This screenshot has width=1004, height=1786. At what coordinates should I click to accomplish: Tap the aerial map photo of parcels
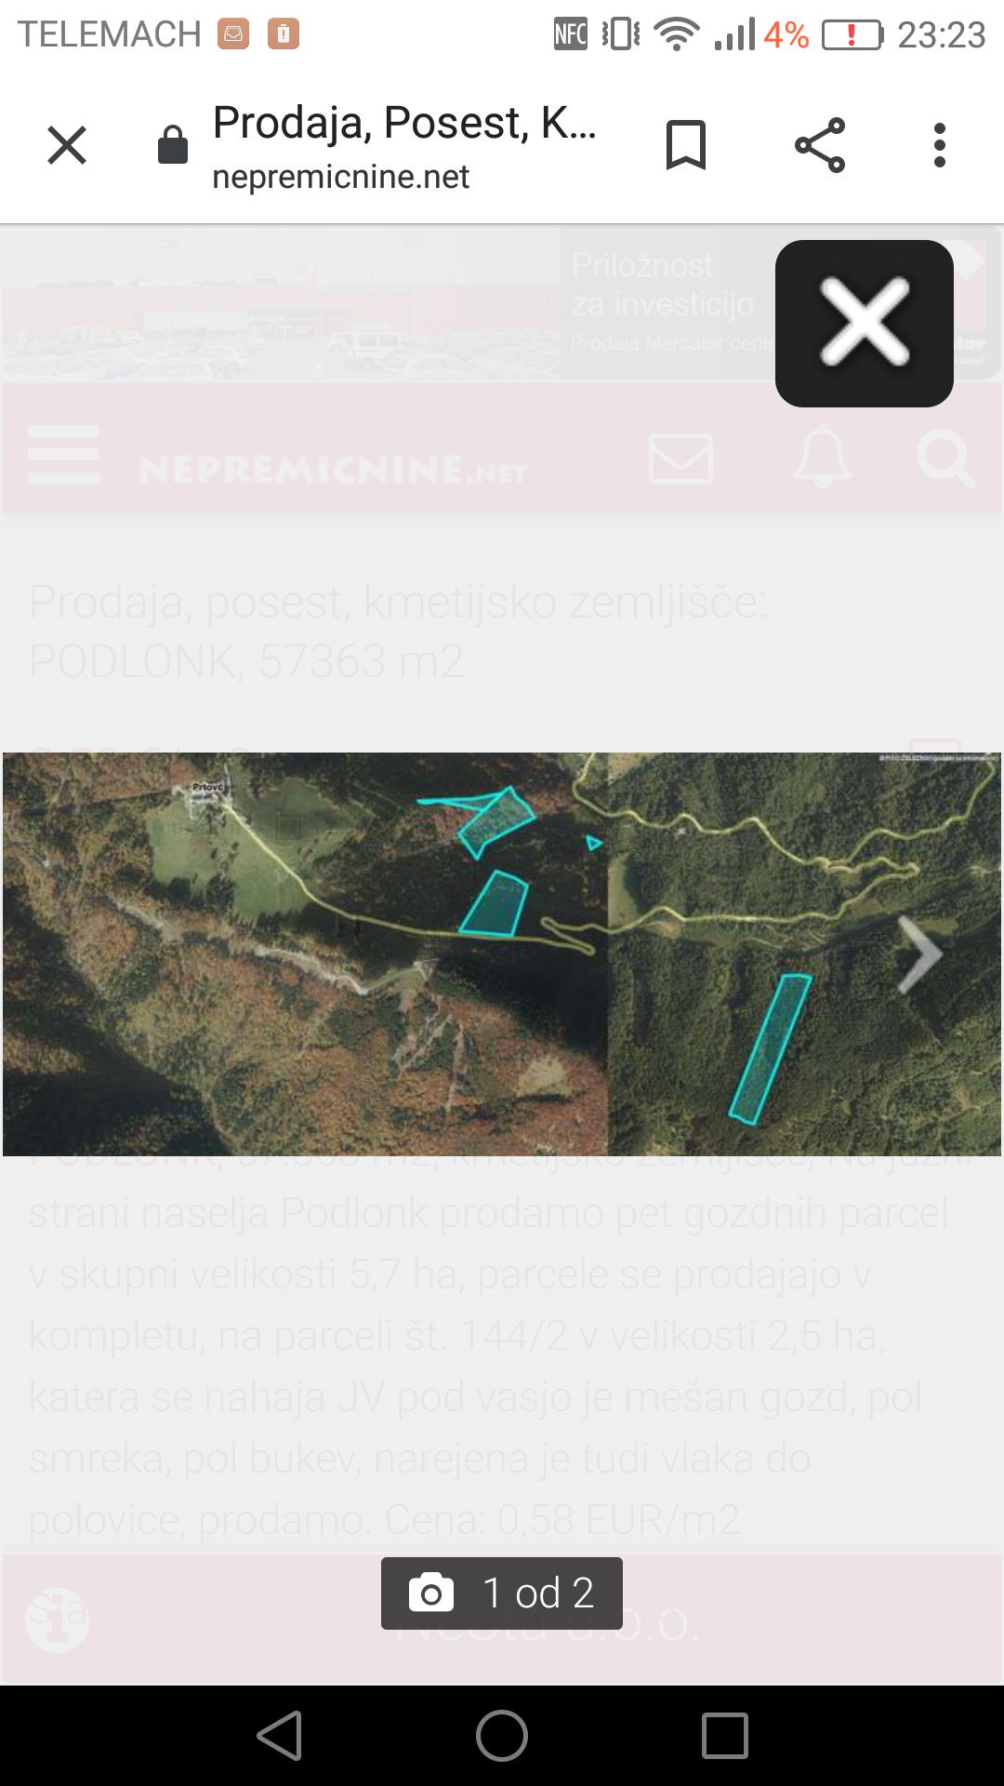502,954
